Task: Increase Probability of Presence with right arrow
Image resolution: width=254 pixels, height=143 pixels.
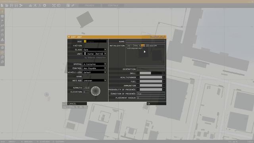Action: coord(164,89)
